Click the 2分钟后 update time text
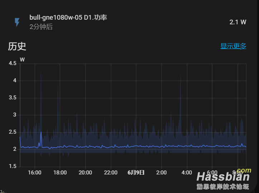 (41, 27)
